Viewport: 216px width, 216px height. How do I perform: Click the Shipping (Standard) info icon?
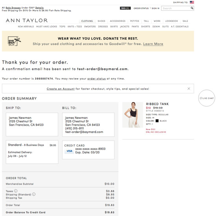(x=34, y=194)
